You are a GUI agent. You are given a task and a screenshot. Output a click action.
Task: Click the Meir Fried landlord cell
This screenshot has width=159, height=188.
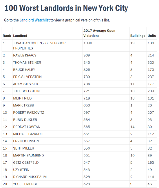pyautogui.click(x=47, y=98)
